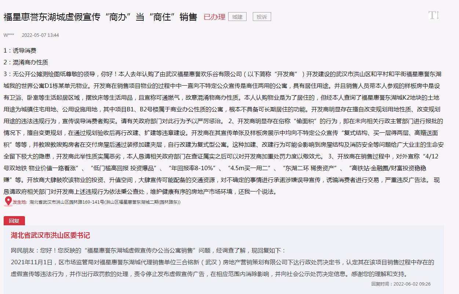Screen dimensions: 459x294
Task: Select the 投诉 type tag
Action: coord(262,17)
